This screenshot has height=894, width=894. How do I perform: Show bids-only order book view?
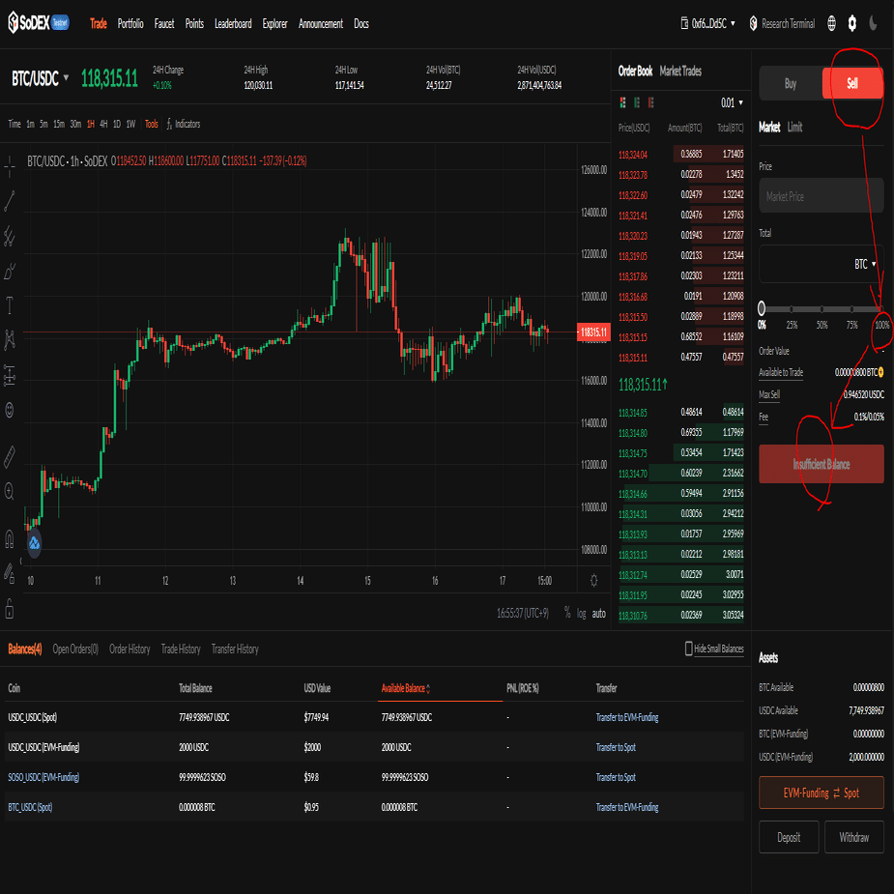click(x=637, y=102)
